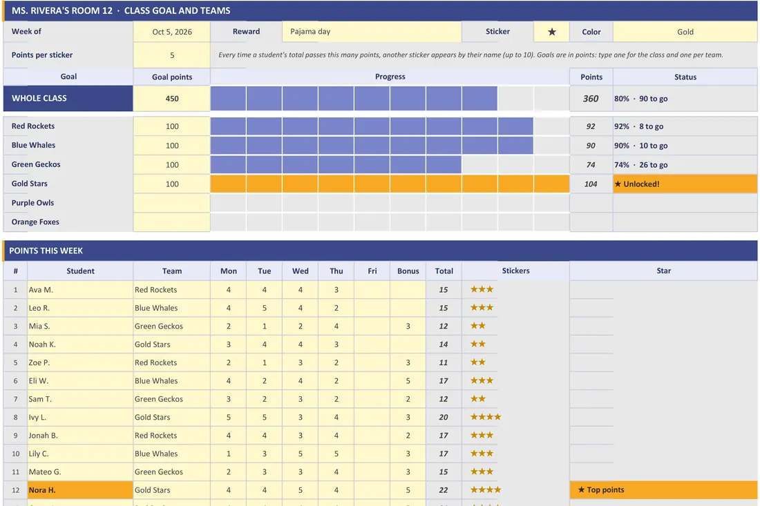Click Zoe P.'s empty Fri cell
Image resolution: width=760 pixels, height=506 pixels.
coord(372,362)
